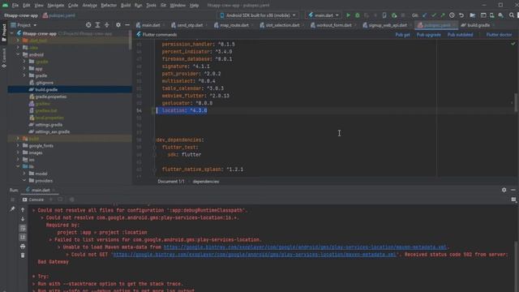Open the Maven metadata URL in 'Unable to load' line
This screenshot has height=292, width=519.
coord(305,247)
